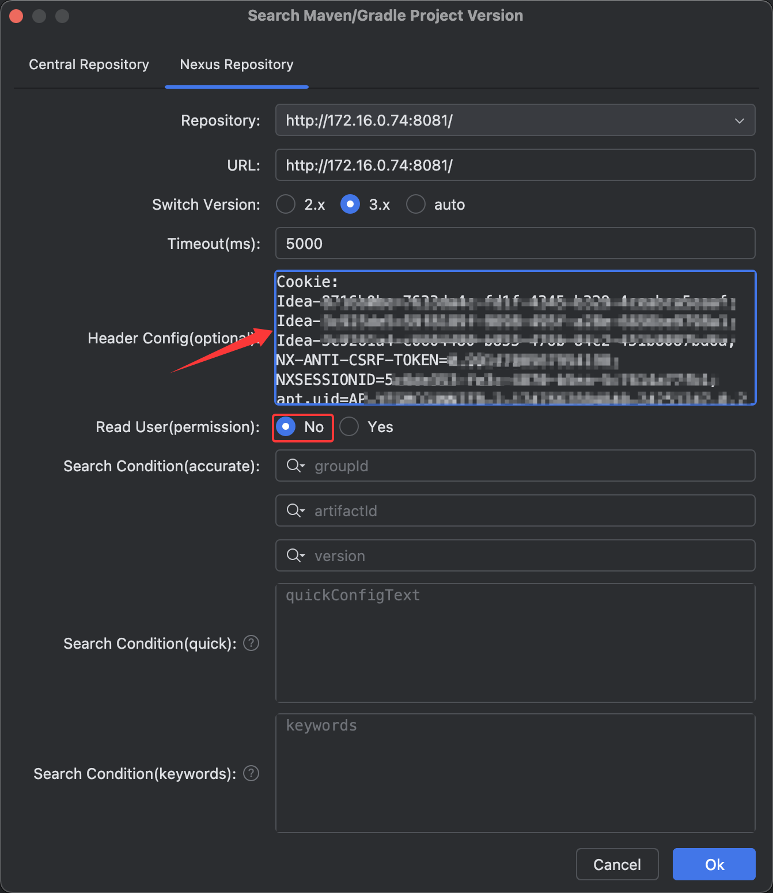Click the URL input field
The image size is (773, 893).
coord(514,165)
